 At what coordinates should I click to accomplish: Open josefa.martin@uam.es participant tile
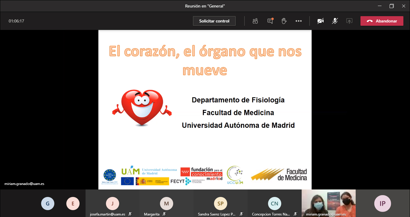(x=113, y=204)
